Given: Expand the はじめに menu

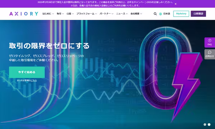Looking at the screenshot, I should [x=48, y=14].
